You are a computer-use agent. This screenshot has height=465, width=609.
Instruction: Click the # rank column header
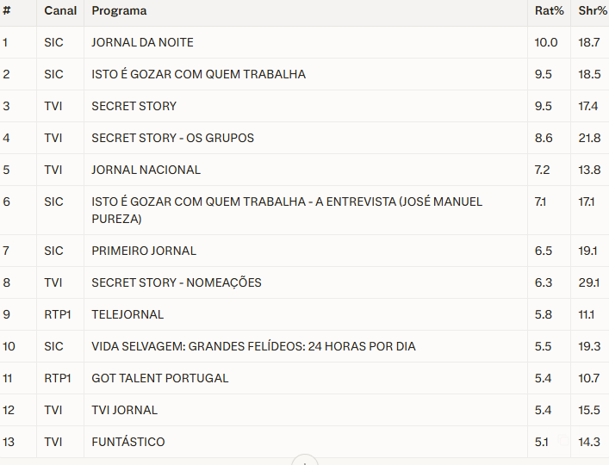pos(6,11)
